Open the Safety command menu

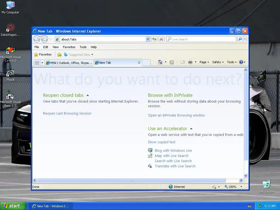pos(218,62)
